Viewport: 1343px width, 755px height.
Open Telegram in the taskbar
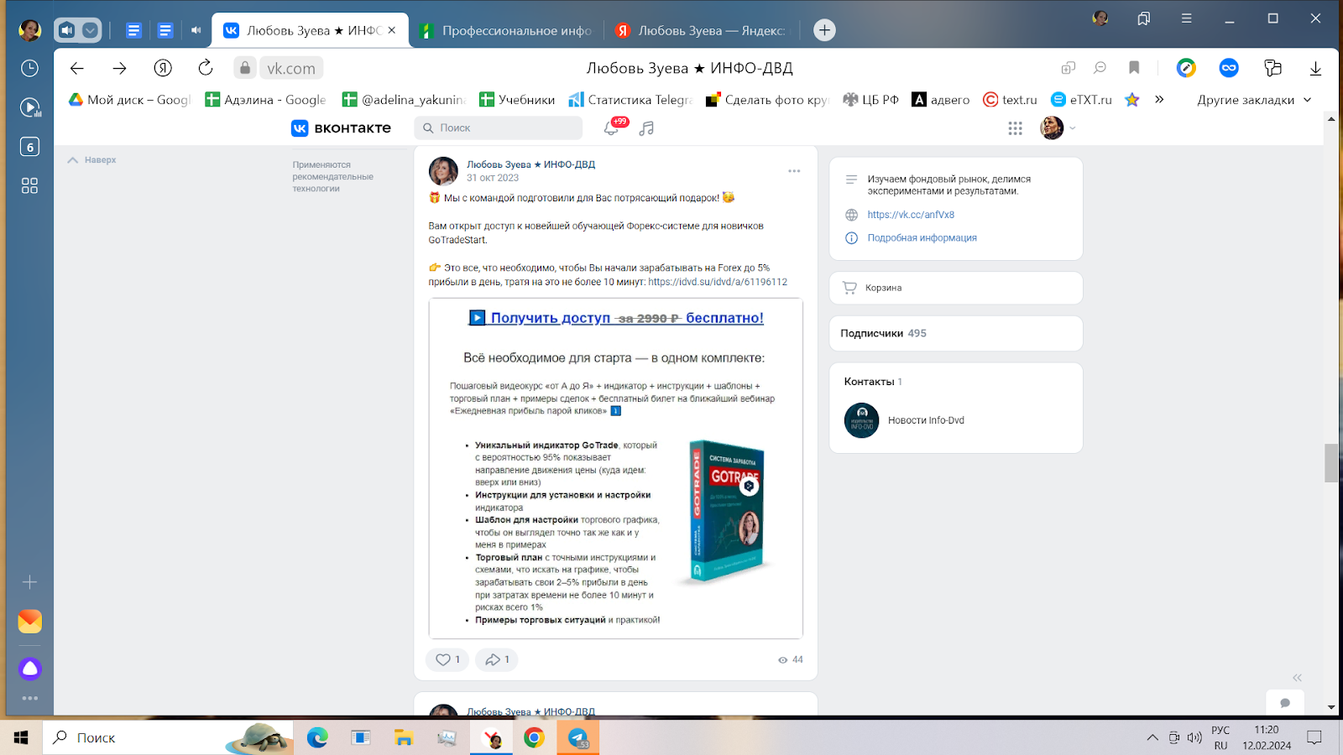(577, 737)
